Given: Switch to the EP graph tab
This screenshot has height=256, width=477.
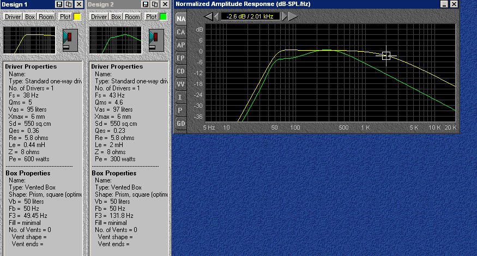Looking at the screenshot, I should point(181,58).
